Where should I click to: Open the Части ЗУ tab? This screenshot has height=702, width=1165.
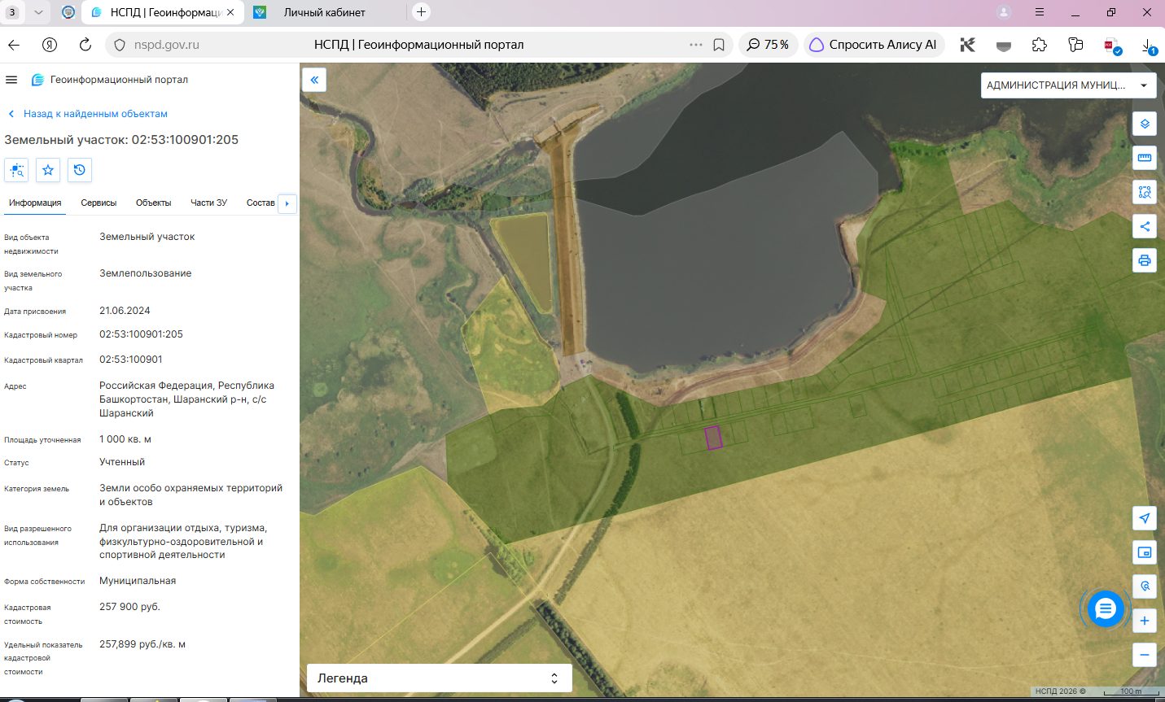208,203
